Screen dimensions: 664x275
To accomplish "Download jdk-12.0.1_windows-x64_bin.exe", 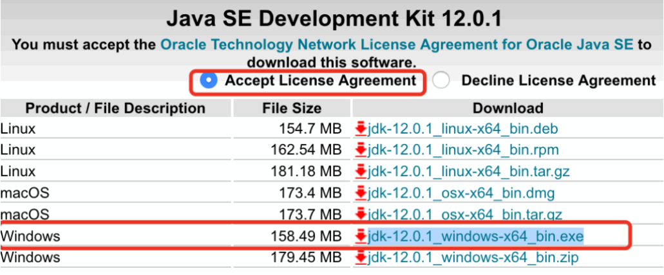I will 475,236.
